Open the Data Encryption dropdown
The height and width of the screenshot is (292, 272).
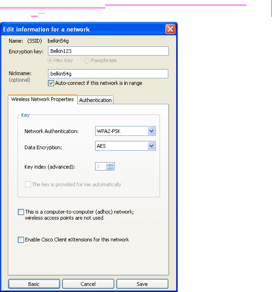151,146
